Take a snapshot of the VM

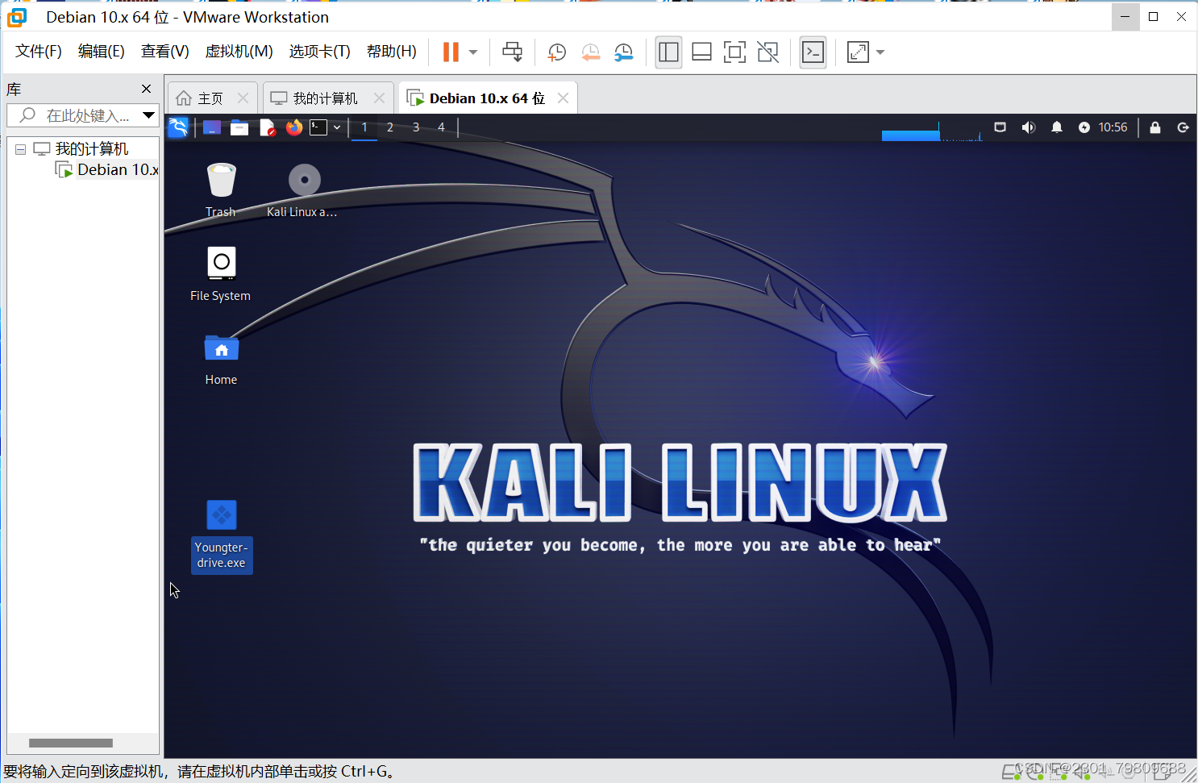[556, 52]
